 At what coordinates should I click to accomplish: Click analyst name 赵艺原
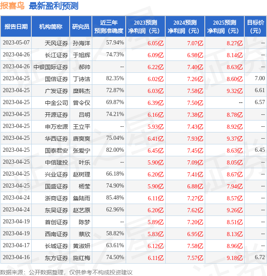pyautogui.click(x=82, y=210)
